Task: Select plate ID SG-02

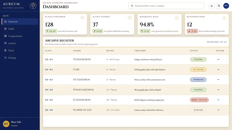Action: [x=49, y=69]
